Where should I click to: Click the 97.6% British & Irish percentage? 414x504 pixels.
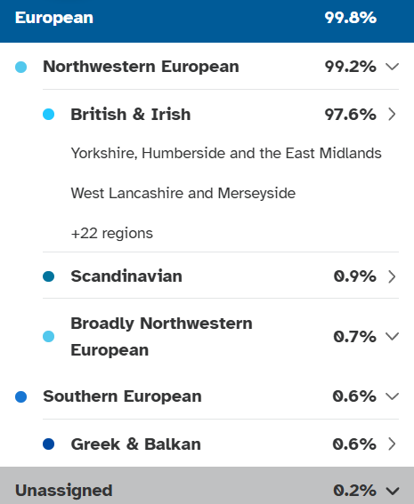click(350, 115)
